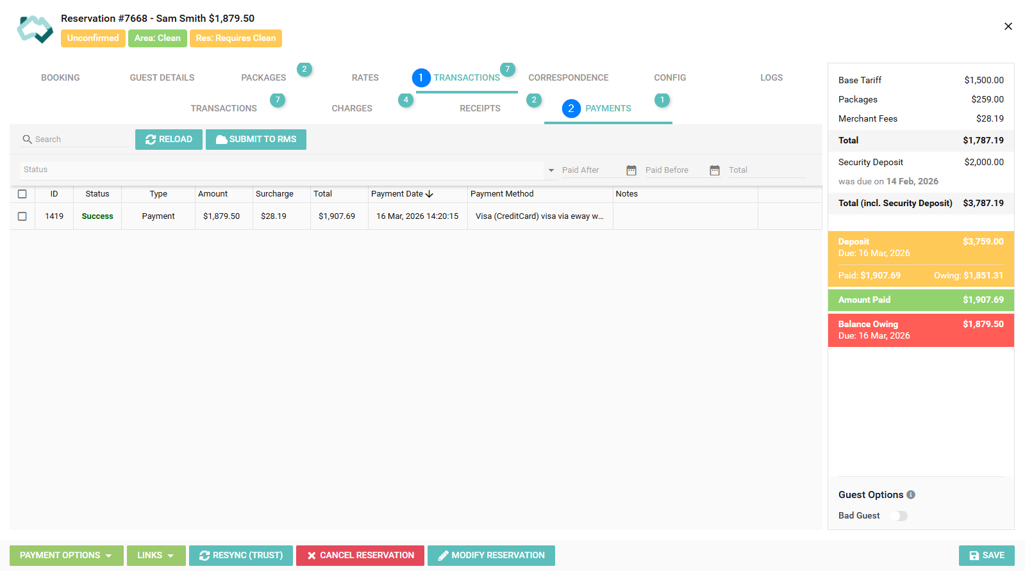Click the search magnifier icon
1025x571 pixels.
27,140
